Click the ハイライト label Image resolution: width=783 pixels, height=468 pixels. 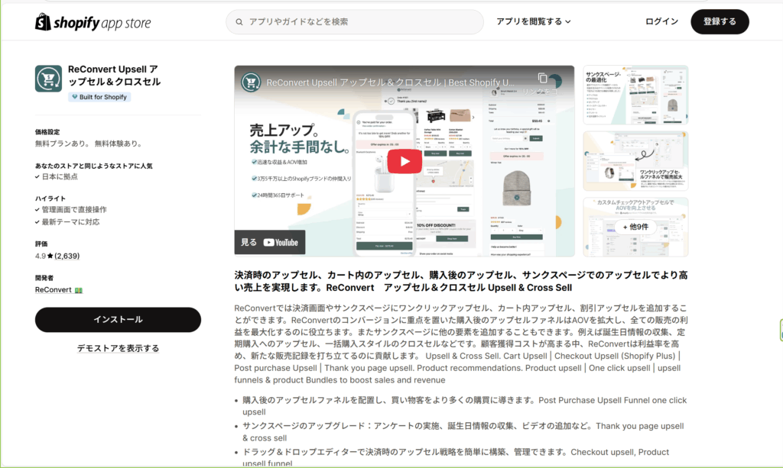tap(50, 198)
